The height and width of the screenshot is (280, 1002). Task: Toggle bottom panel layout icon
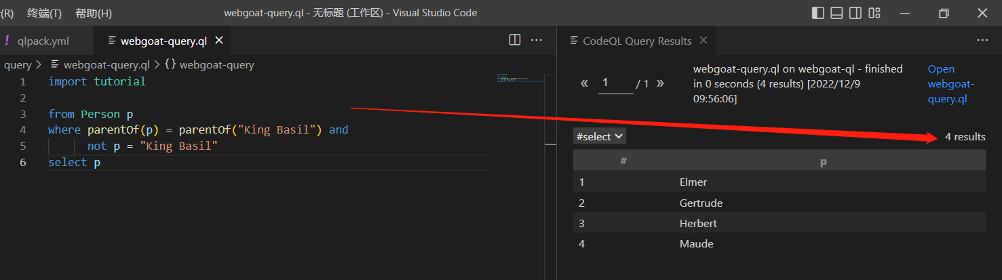(836, 13)
